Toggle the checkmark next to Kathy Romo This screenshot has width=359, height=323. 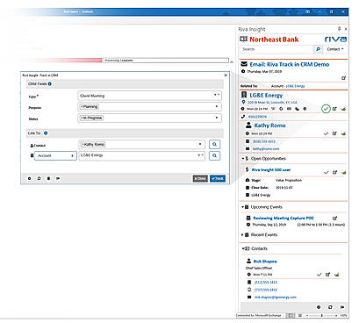point(326,133)
